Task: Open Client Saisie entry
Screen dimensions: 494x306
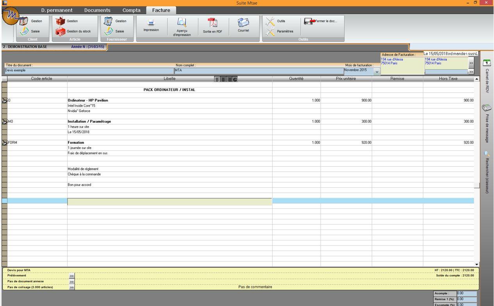Action: pos(31,32)
